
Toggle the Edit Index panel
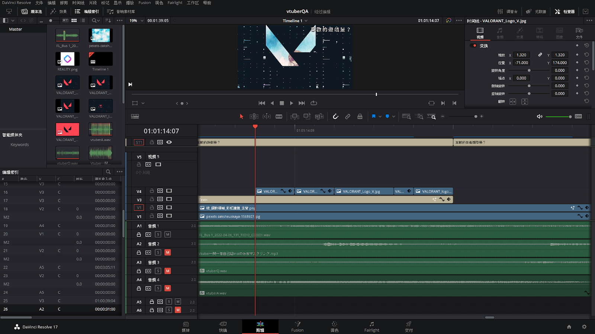point(87,12)
